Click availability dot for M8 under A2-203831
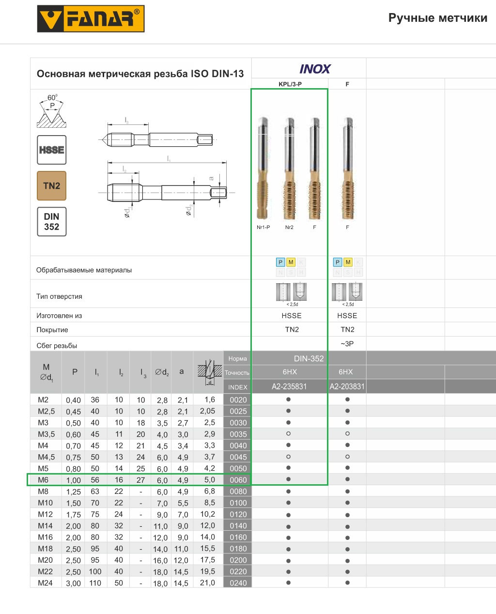 [347, 491]
